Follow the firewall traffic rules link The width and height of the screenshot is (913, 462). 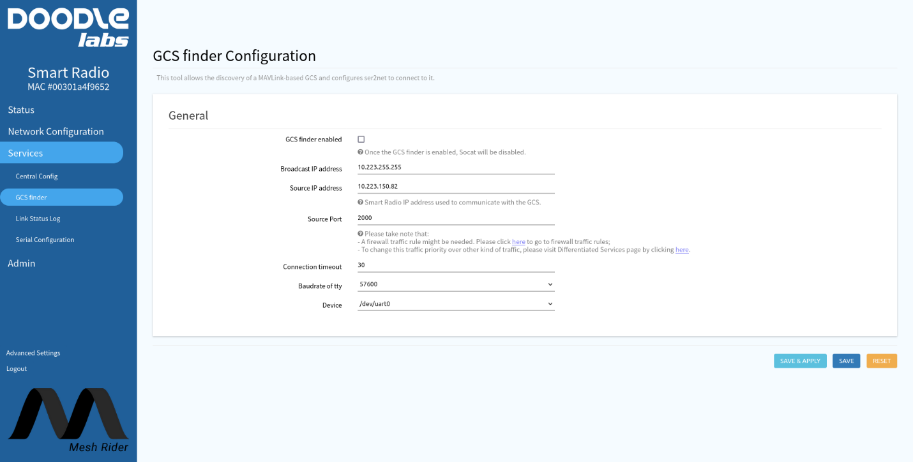click(x=518, y=242)
